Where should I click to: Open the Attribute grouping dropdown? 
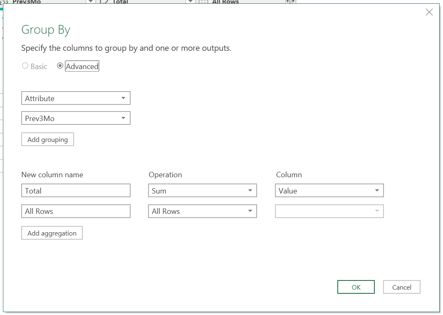tap(76, 98)
